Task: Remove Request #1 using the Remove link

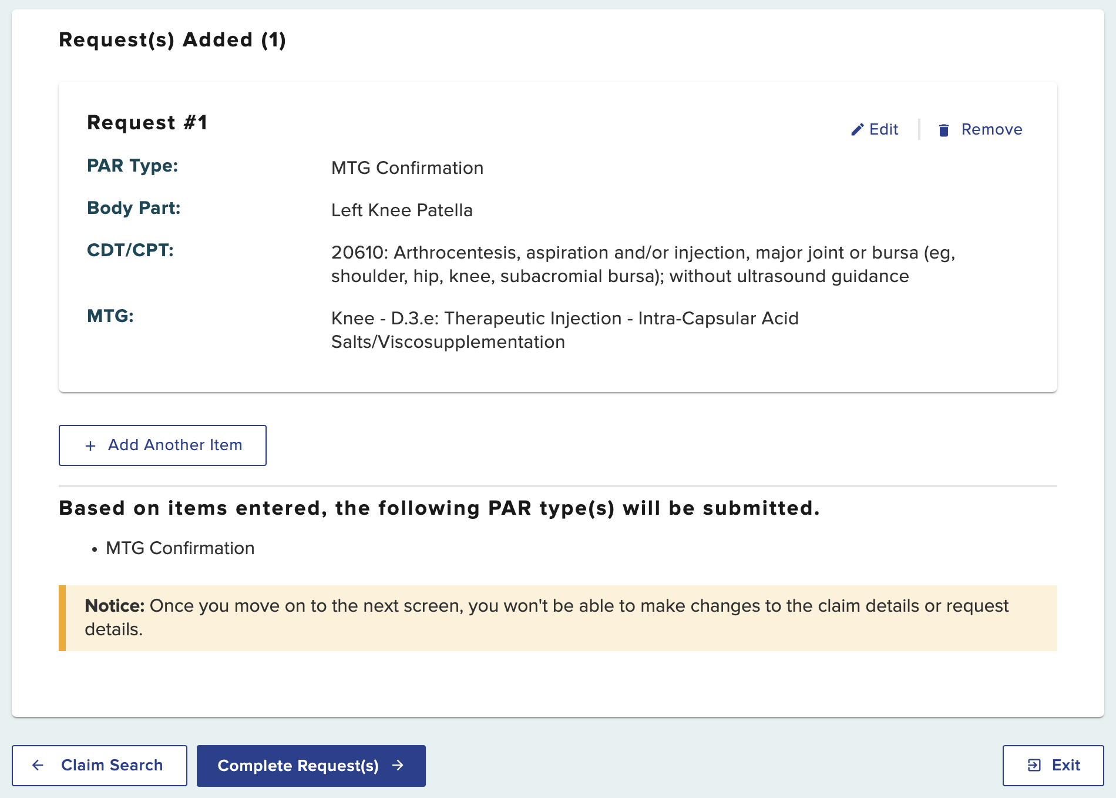Action: pos(991,129)
